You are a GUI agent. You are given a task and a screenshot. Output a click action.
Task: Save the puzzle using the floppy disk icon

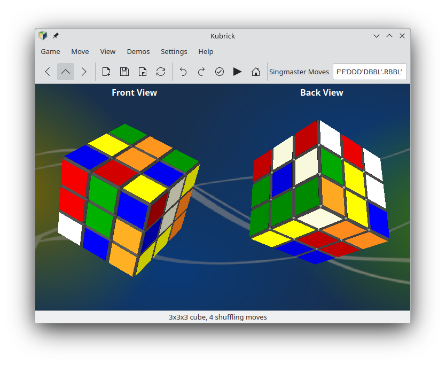coord(124,72)
